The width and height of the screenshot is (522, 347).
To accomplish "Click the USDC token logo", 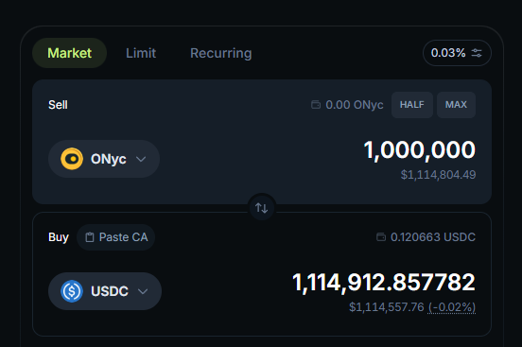I will pyautogui.click(x=72, y=291).
